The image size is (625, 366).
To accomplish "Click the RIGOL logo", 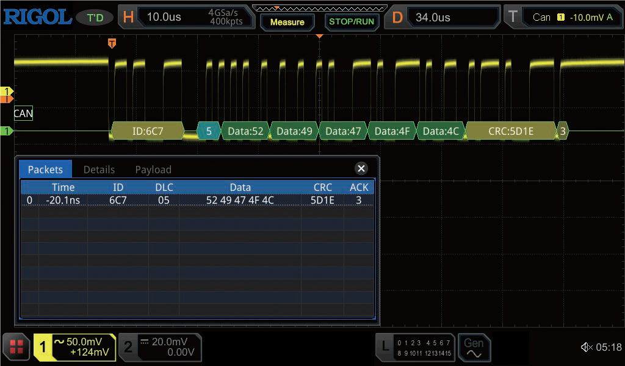I will point(38,17).
